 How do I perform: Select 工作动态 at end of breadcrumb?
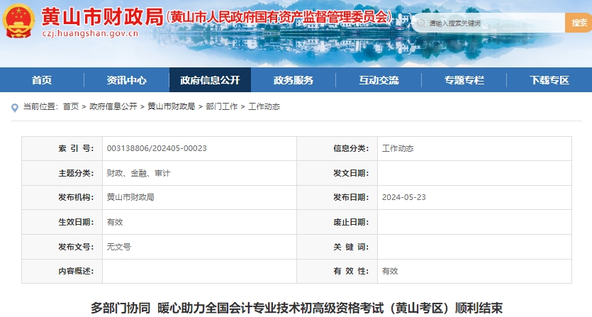point(264,106)
